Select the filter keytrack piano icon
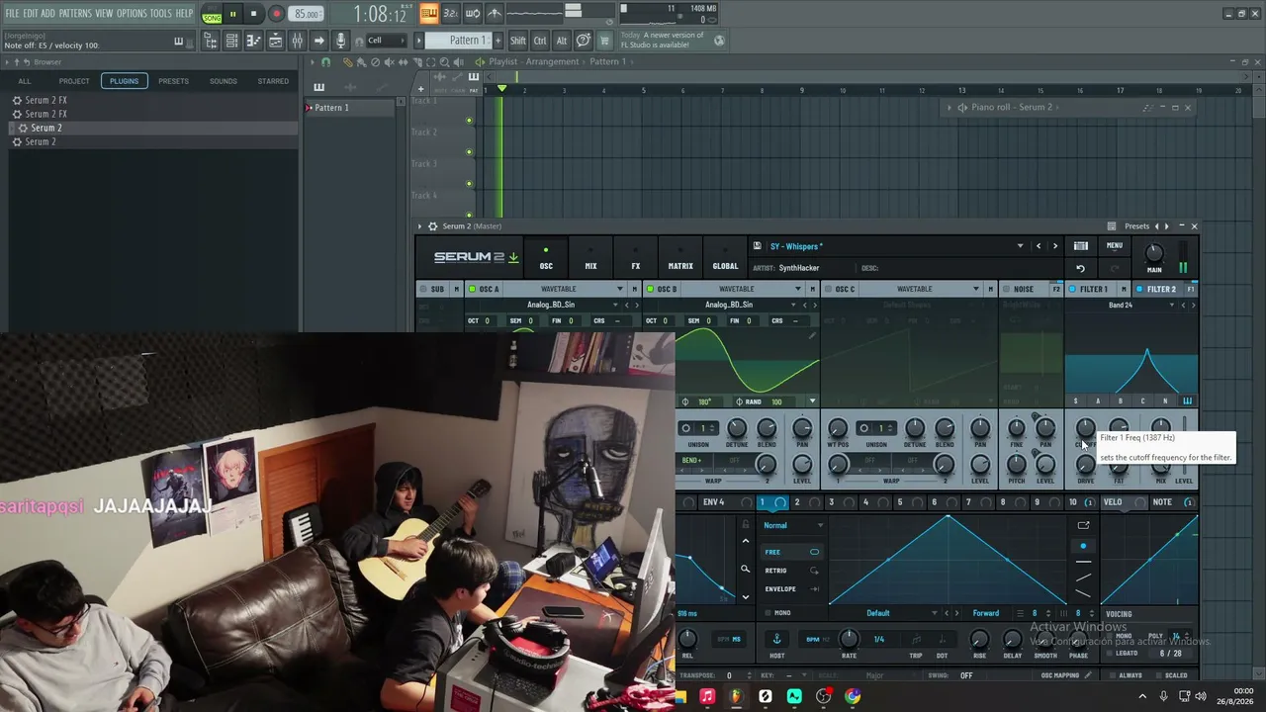 click(x=1187, y=400)
